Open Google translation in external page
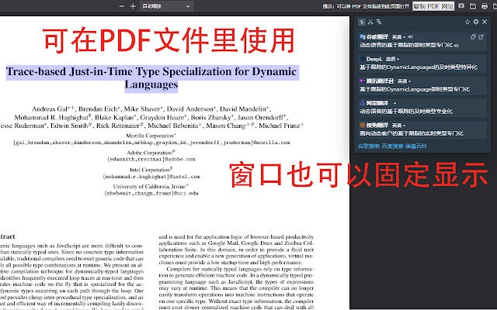Image resolution: width=497 pixels, height=310 pixels. point(483,36)
